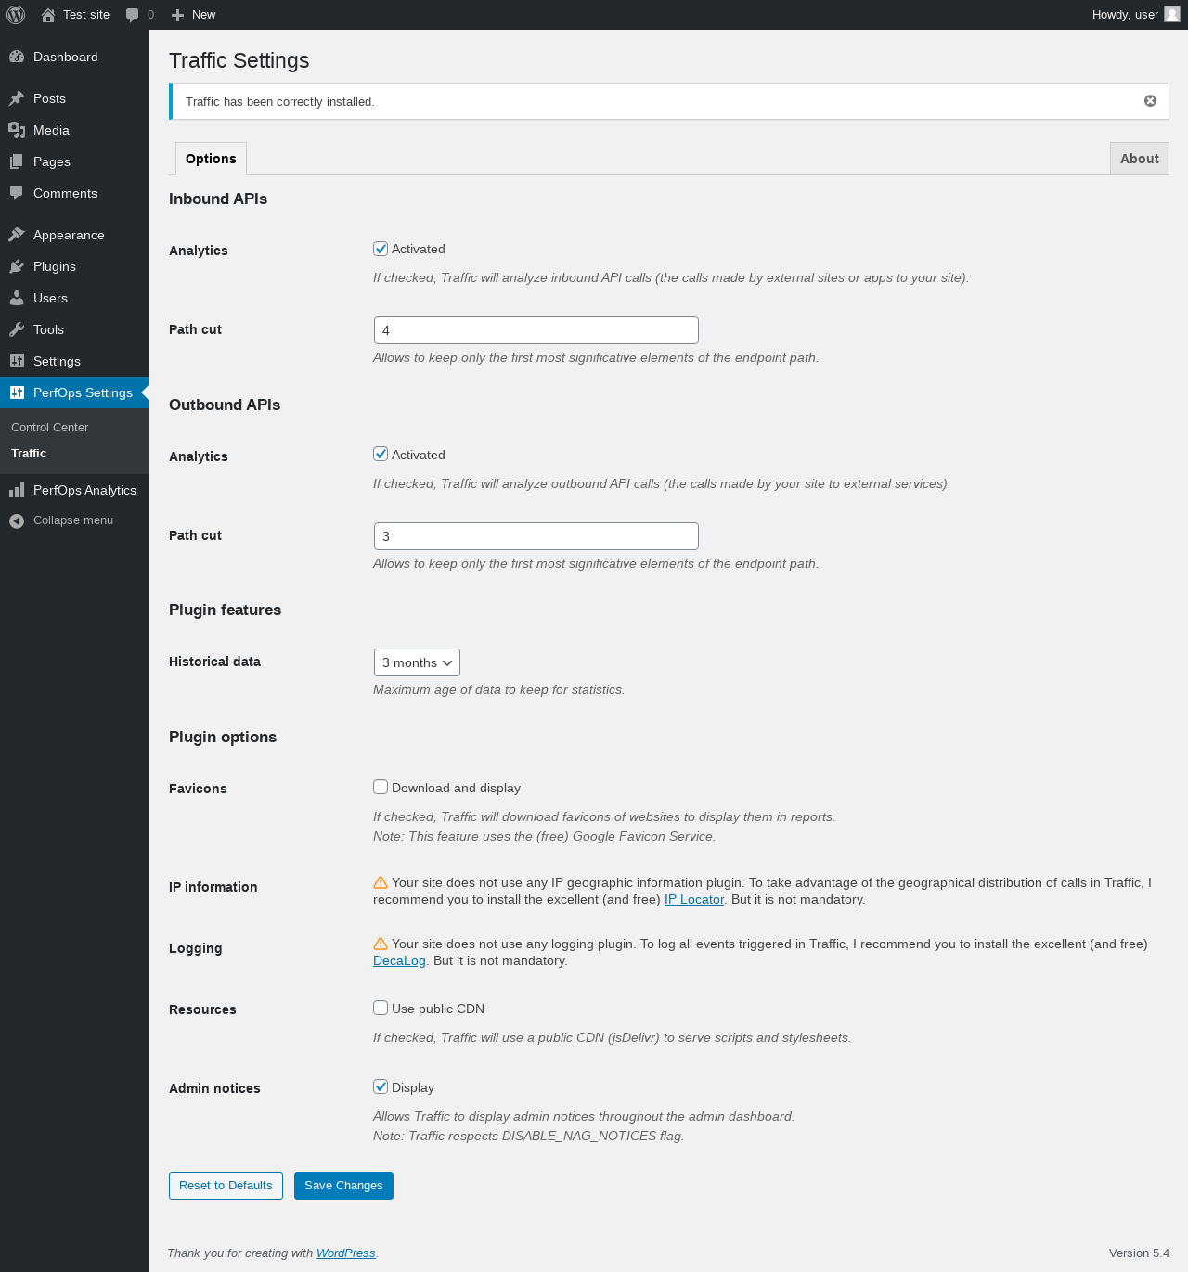The width and height of the screenshot is (1188, 1272).
Task: Click the Plugins plug icon in sidebar
Action: [x=17, y=266]
